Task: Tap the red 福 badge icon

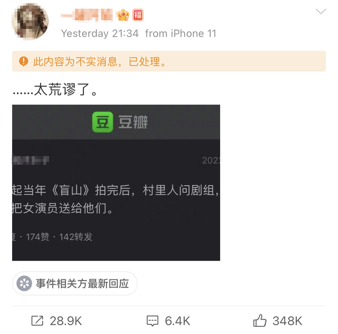Action: click(x=138, y=15)
